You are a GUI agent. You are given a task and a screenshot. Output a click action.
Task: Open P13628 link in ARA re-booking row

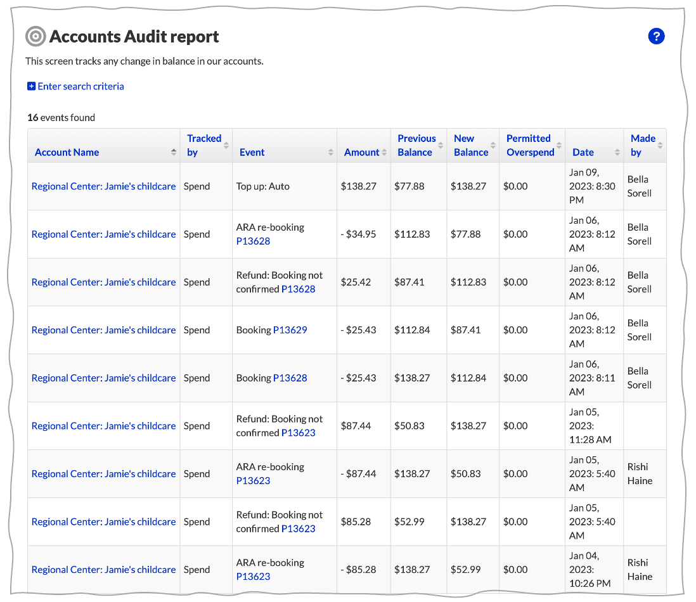[253, 241]
